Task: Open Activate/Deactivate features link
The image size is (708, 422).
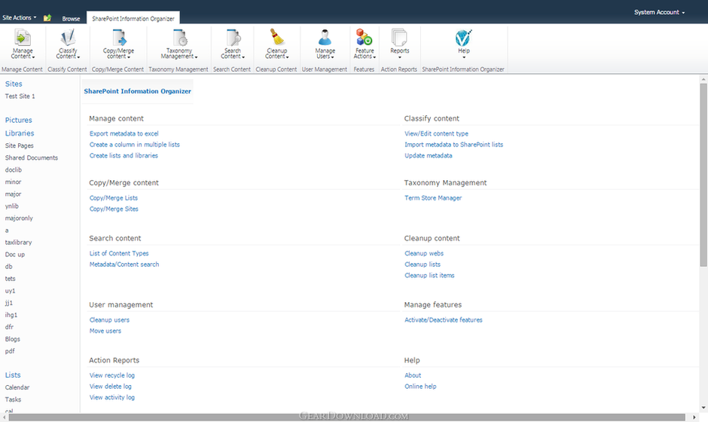Action: point(444,320)
